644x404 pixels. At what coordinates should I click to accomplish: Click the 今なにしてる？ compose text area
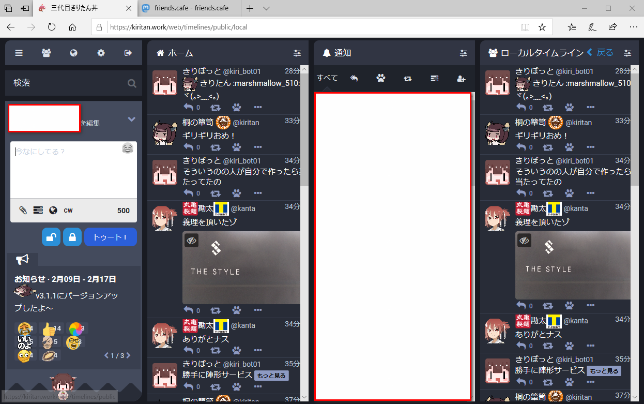[73, 170]
